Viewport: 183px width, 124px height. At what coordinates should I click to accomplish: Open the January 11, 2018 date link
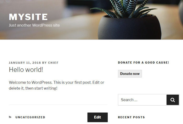(x=25, y=63)
